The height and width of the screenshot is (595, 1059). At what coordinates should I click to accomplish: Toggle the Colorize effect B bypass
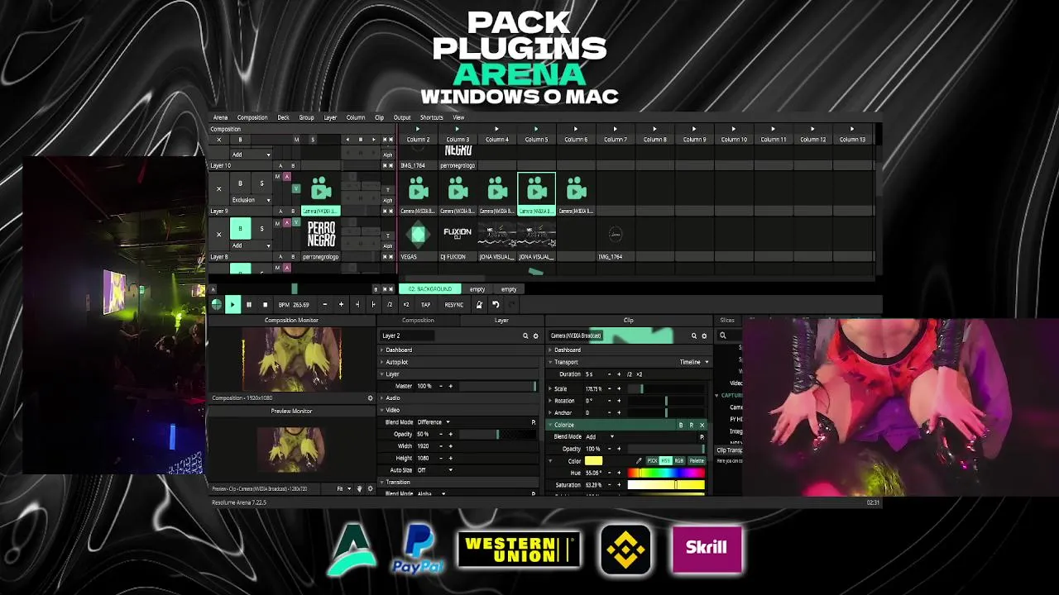point(681,425)
